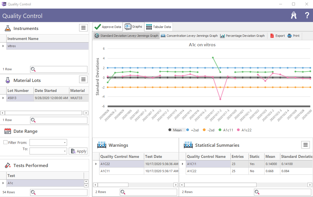Screen dimensions: 313x197
Task: Switch to the Approve Data tab
Action: [x=108, y=27]
